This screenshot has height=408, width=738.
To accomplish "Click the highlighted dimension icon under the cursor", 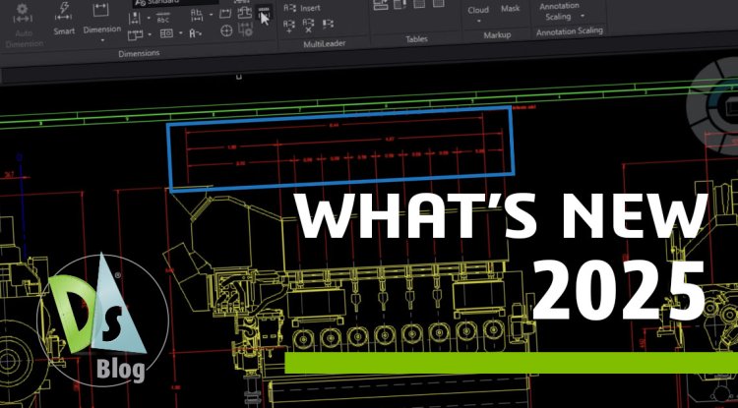I will 264,14.
